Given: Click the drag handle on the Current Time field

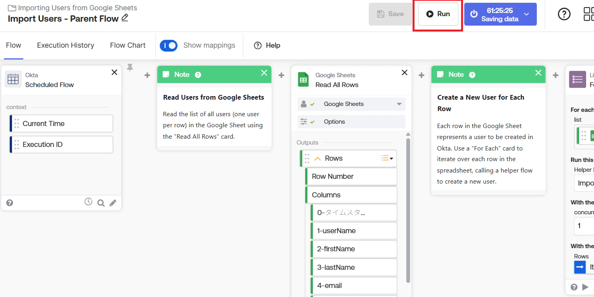Looking at the screenshot, I should pyautogui.click(x=17, y=124).
